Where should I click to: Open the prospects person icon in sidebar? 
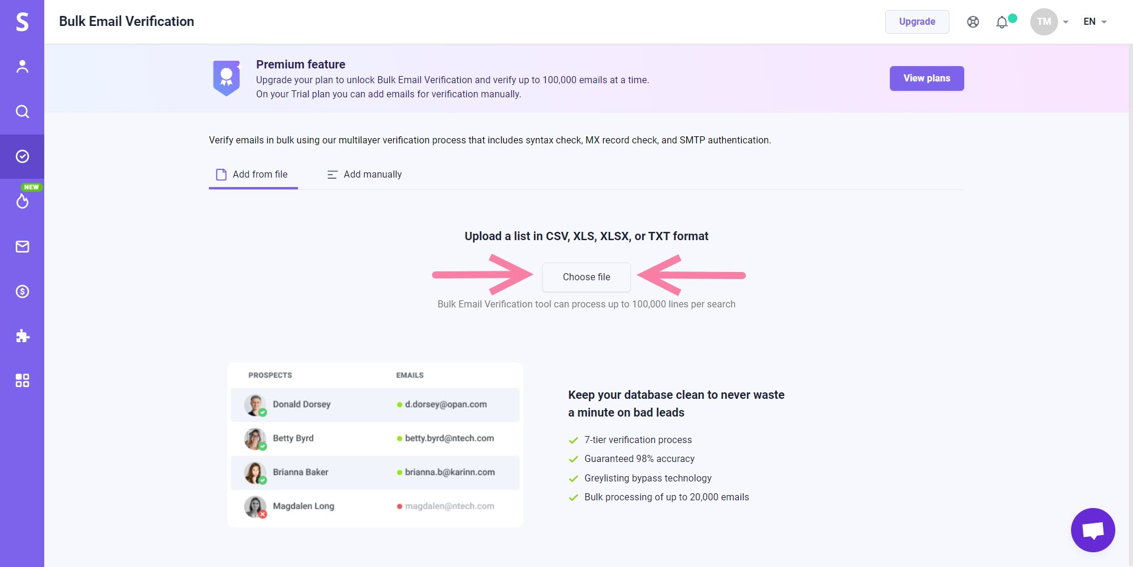point(22,67)
